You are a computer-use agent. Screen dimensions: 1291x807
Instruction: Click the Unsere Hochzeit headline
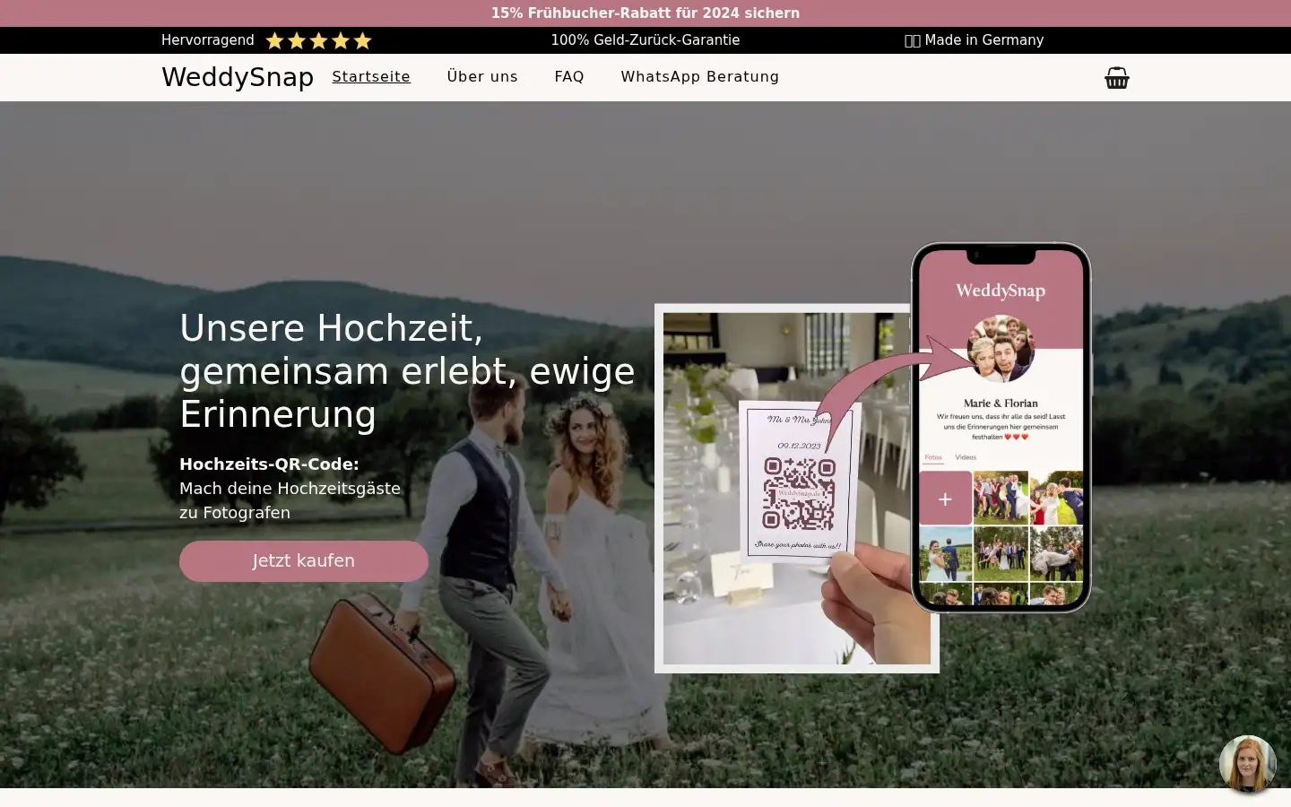[408, 371]
